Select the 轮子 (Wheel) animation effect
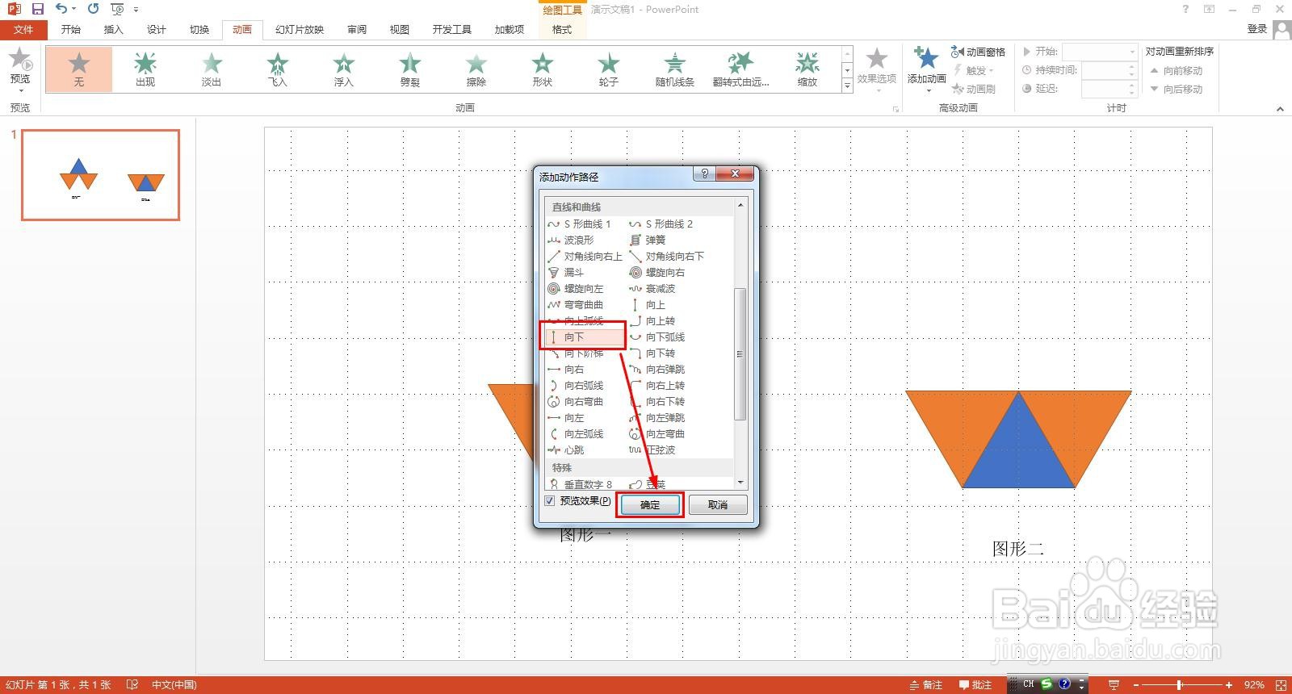Image resolution: width=1292 pixels, height=694 pixels. coord(609,69)
